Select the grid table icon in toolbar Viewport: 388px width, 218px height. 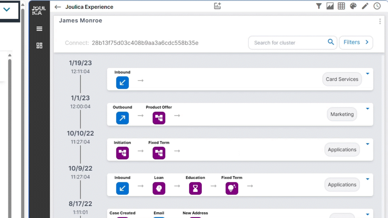[x=341, y=6]
